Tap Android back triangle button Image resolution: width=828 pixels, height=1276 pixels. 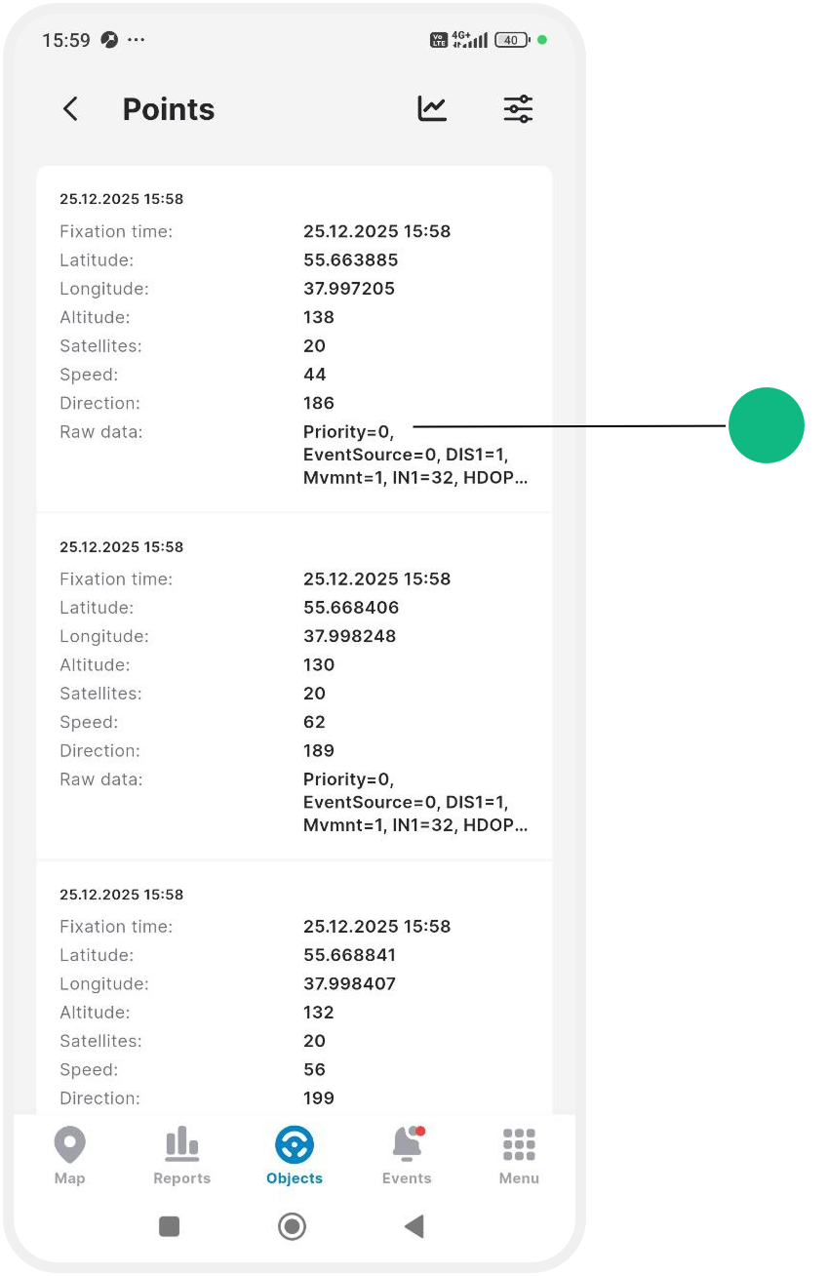[x=414, y=1226]
